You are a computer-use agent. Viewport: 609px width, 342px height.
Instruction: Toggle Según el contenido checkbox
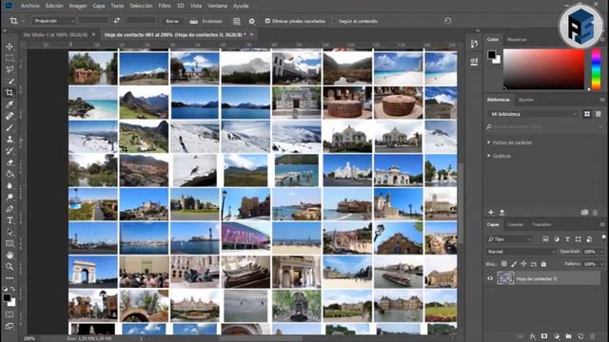coord(334,21)
